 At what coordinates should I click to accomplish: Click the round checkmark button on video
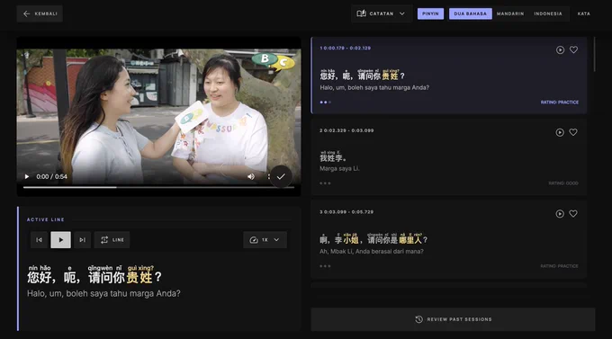click(x=281, y=176)
